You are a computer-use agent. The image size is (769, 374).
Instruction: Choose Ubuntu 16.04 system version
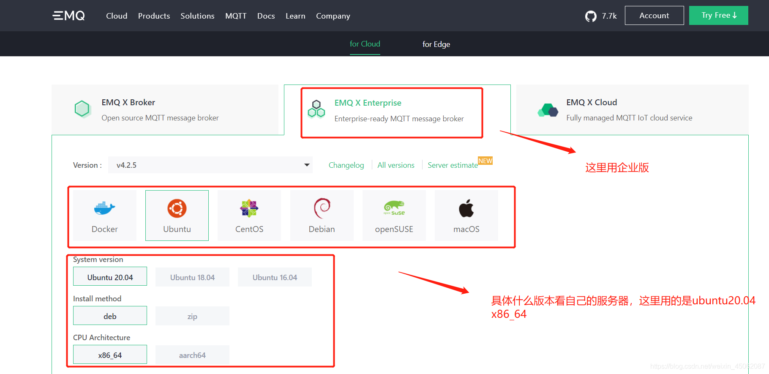click(275, 277)
